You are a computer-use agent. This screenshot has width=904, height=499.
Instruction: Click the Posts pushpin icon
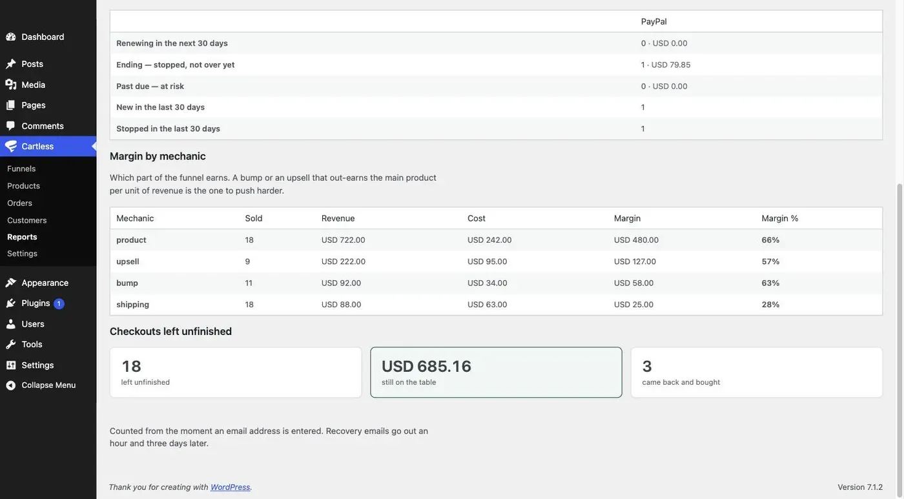(11, 64)
